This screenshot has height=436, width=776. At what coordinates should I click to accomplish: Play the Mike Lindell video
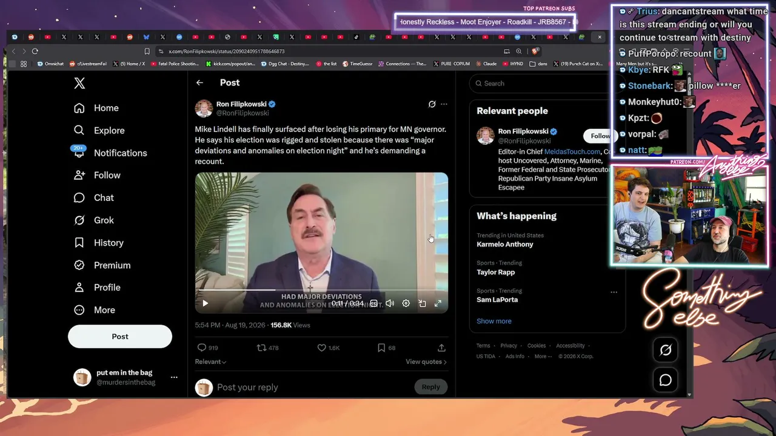[205, 303]
